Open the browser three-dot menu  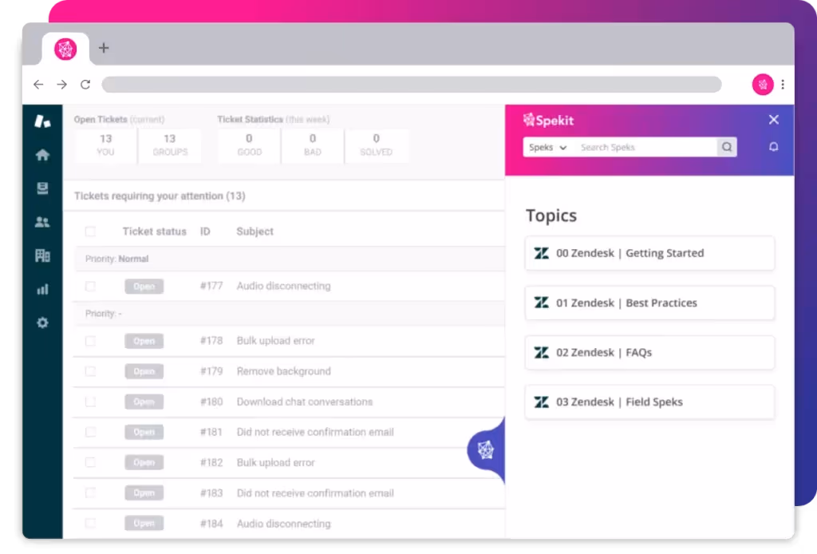point(783,85)
